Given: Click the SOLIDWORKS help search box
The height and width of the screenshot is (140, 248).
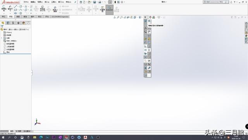Looking at the screenshot, I should pyautogui.click(x=215, y=2).
